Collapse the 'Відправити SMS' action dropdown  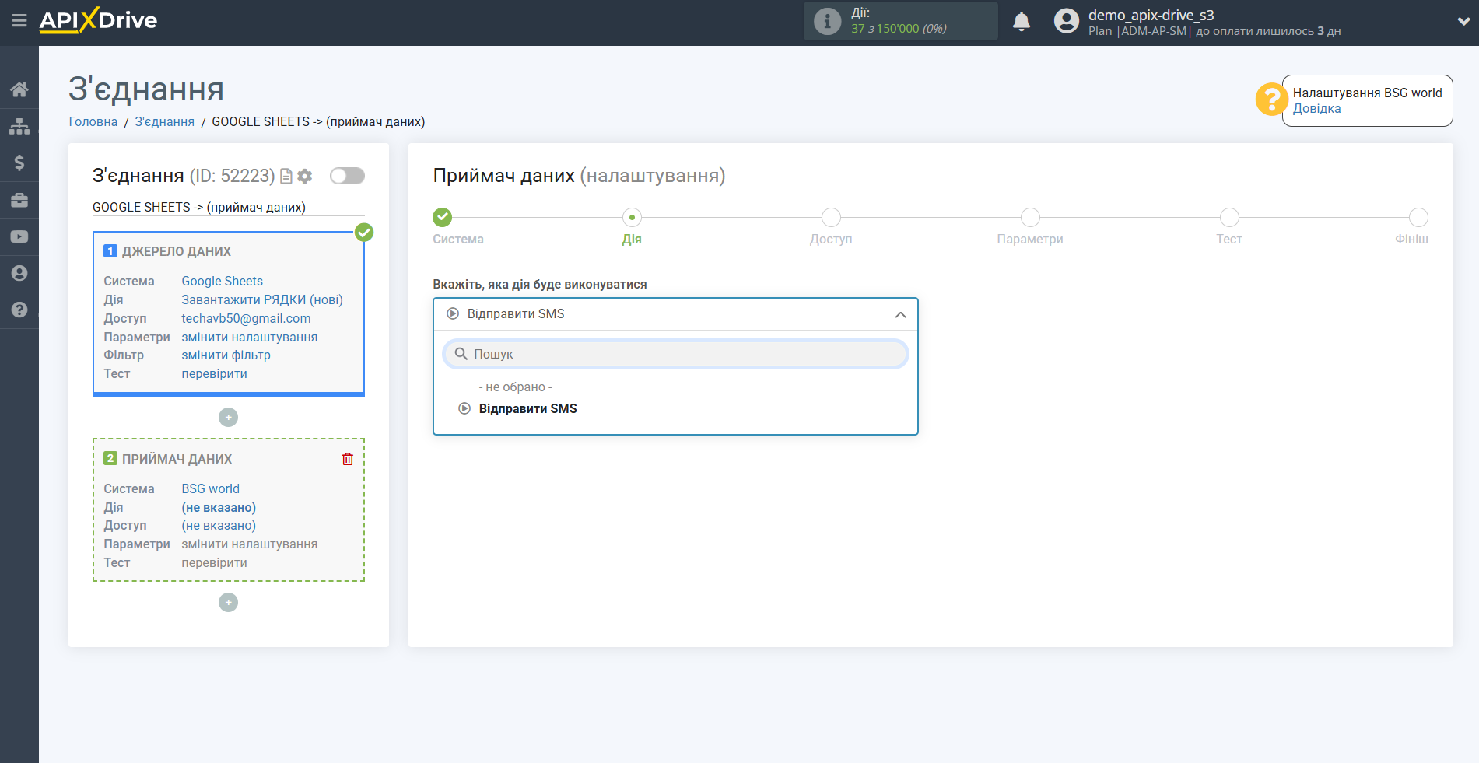(x=900, y=314)
